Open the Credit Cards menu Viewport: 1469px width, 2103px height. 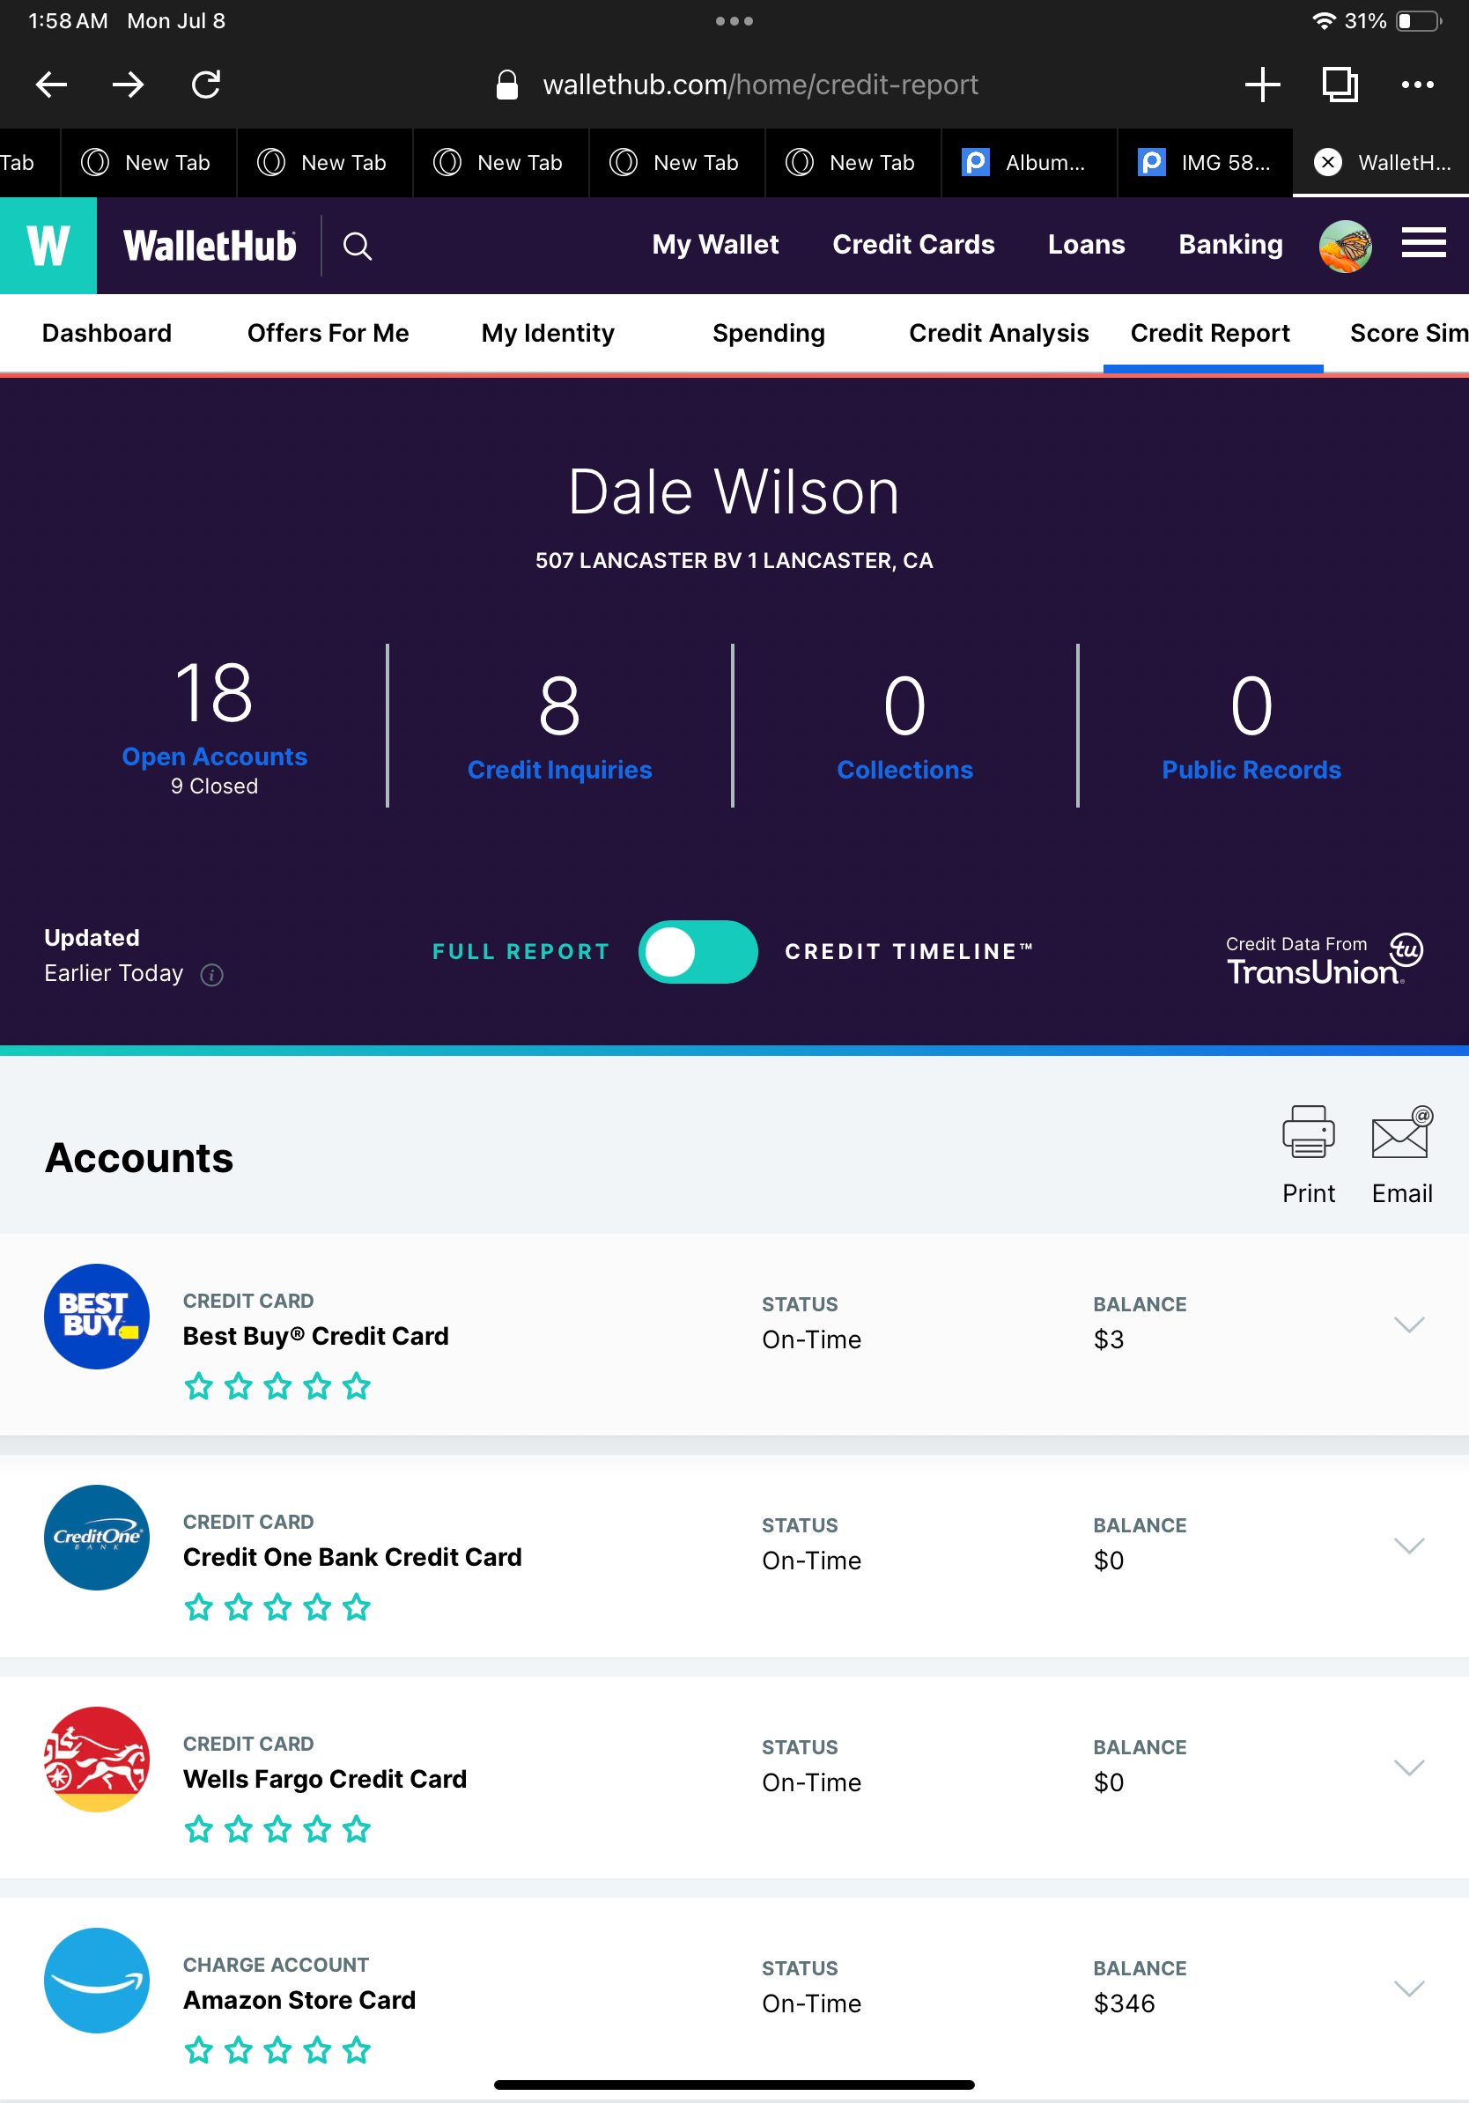click(x=913, y=245)
